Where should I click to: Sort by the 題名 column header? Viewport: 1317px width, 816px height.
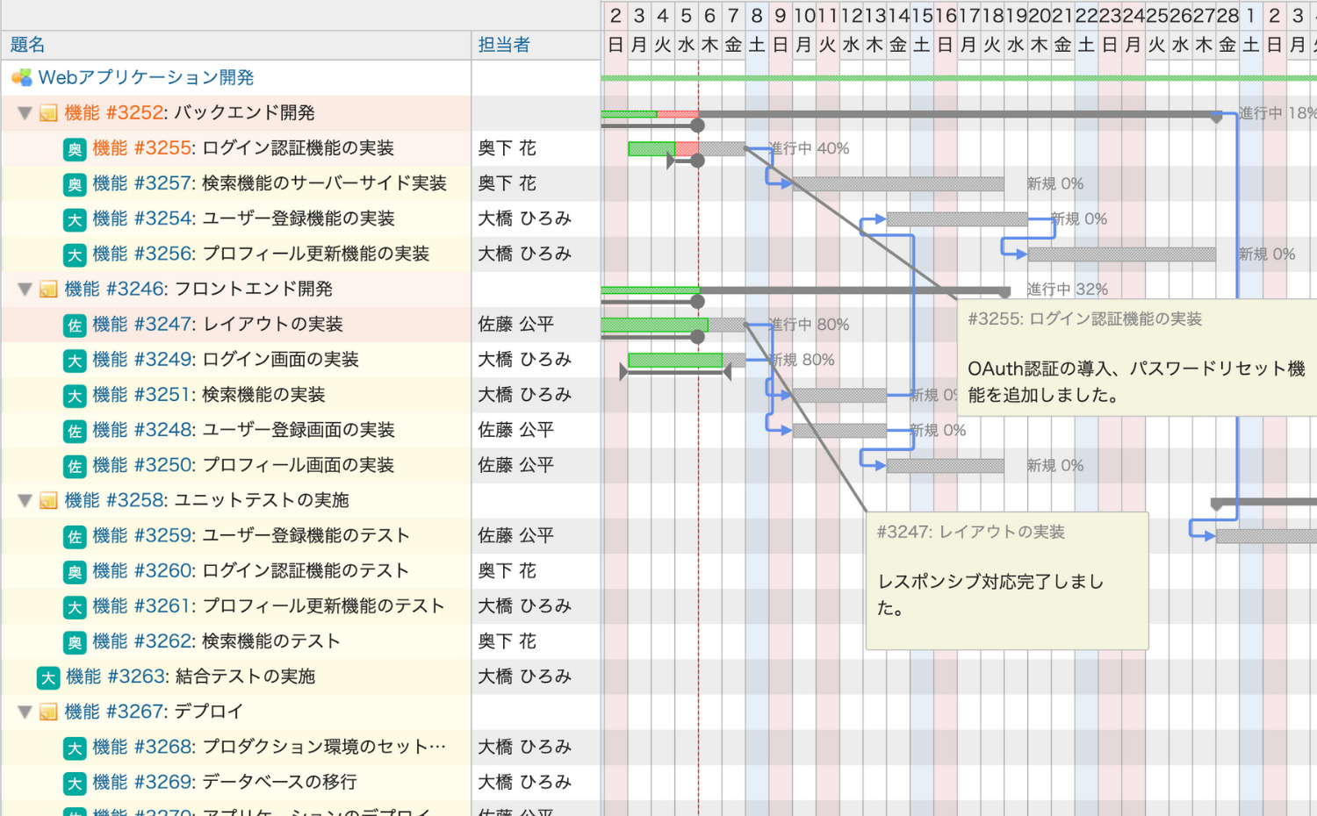pos(27,45)
